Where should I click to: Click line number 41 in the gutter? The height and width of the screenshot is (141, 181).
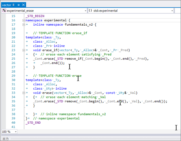click(13, 127)
